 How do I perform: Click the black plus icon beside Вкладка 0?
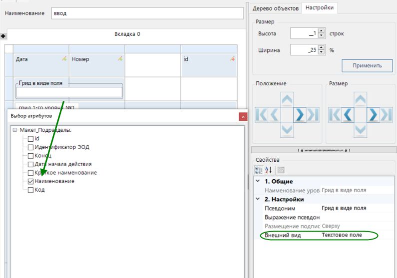(3, 36)
